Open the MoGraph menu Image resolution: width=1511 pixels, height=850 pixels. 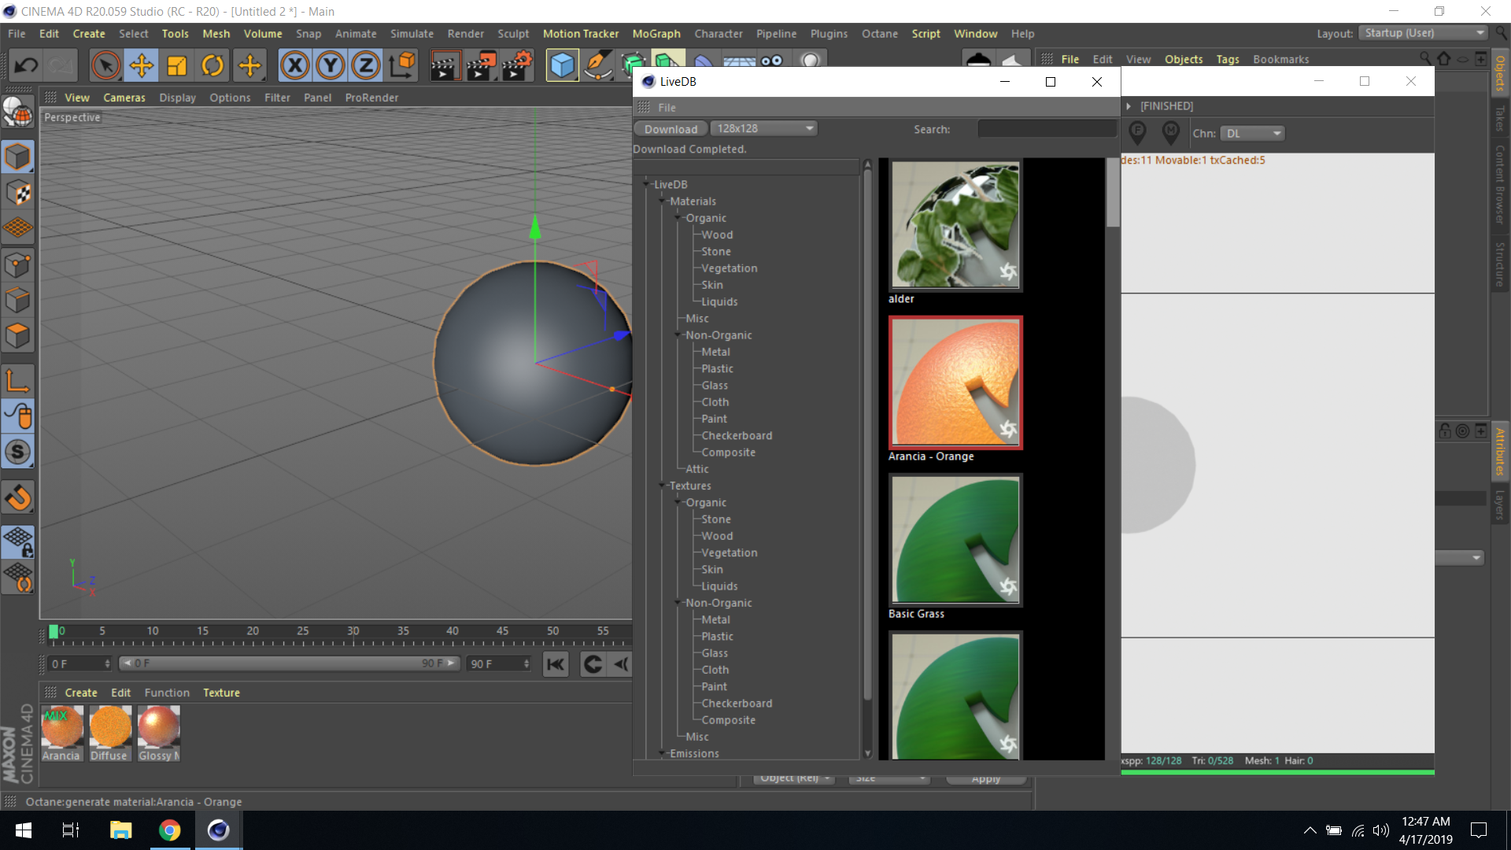(656, 34)
